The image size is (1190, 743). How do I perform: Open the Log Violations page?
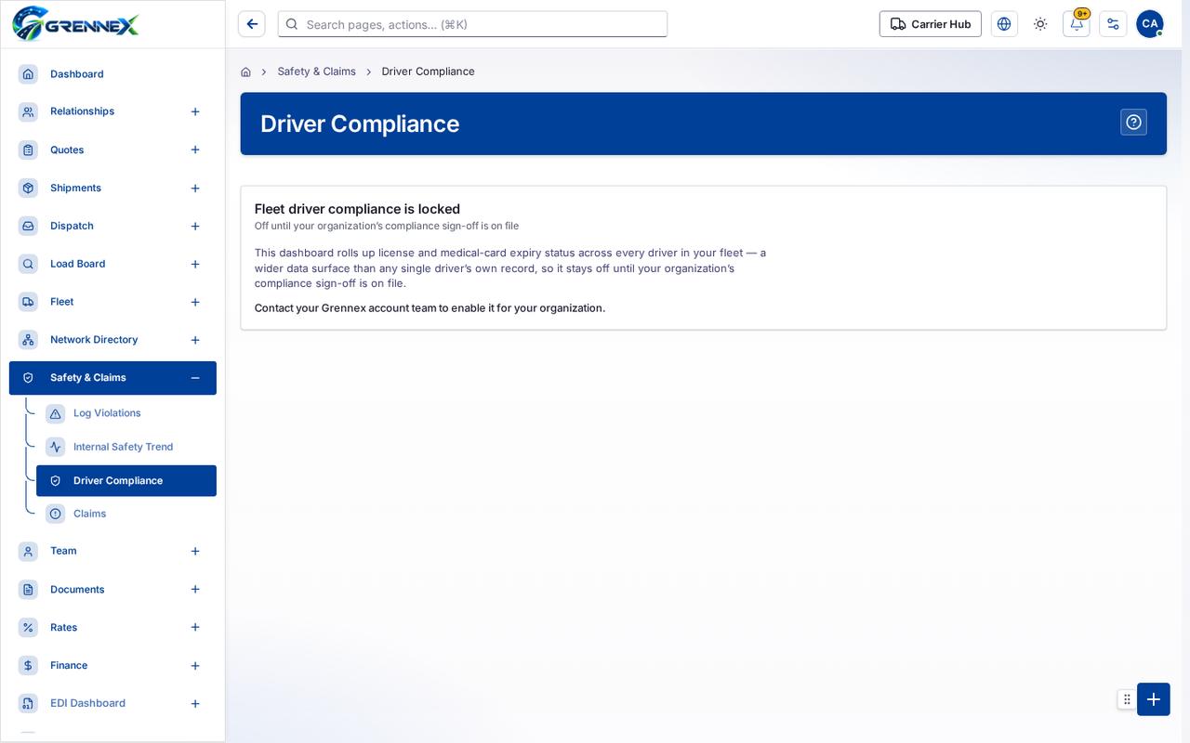tap(107, 413)
